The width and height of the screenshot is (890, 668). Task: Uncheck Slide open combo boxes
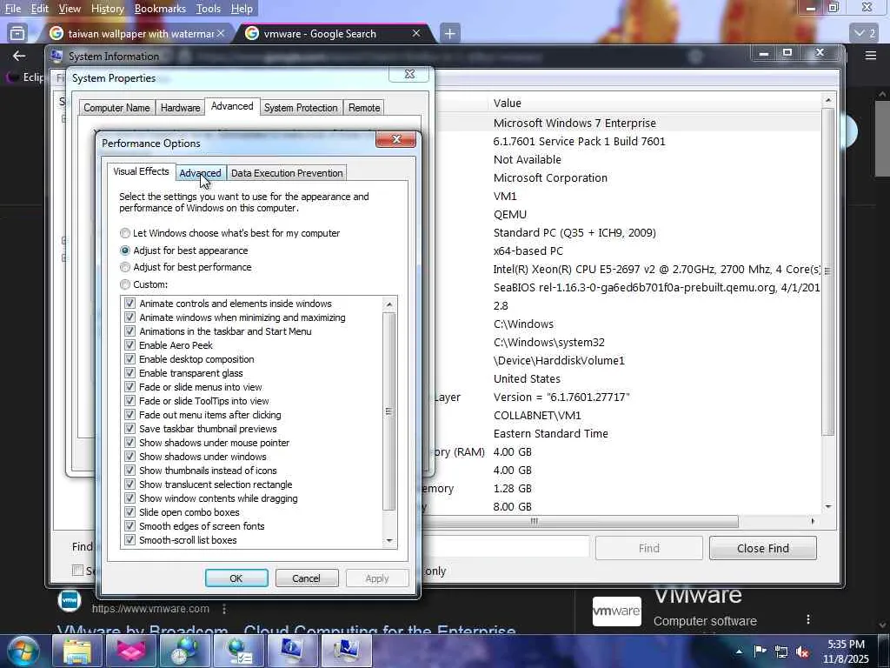pyautogui.click(x=130, y=511)
